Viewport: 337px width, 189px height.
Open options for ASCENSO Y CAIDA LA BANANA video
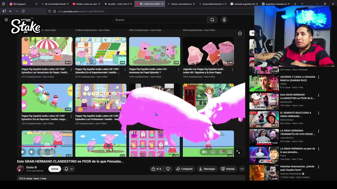point(318,77)
